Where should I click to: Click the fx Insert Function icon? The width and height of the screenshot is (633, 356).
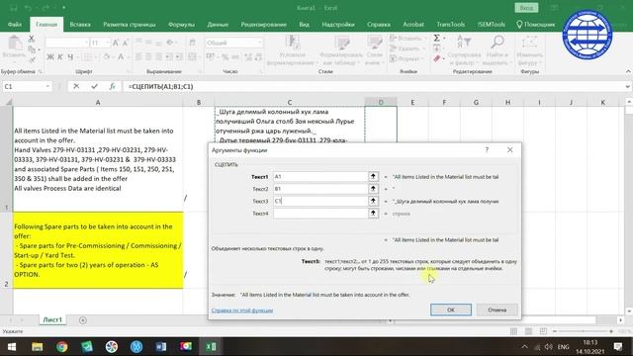[x=112, y=86]
